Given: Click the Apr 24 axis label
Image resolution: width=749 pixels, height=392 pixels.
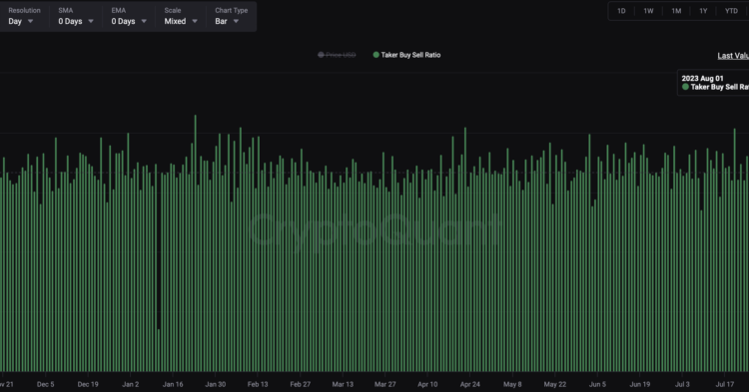Looking at the screenshot, I should click(470, 384).
